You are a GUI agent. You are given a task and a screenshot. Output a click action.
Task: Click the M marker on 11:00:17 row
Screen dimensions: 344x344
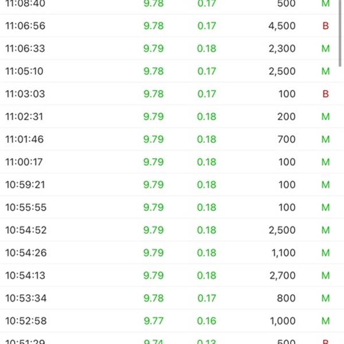pos(326,162)
